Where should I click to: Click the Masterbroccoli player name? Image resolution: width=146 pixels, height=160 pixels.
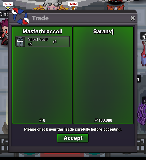(42, 32)
